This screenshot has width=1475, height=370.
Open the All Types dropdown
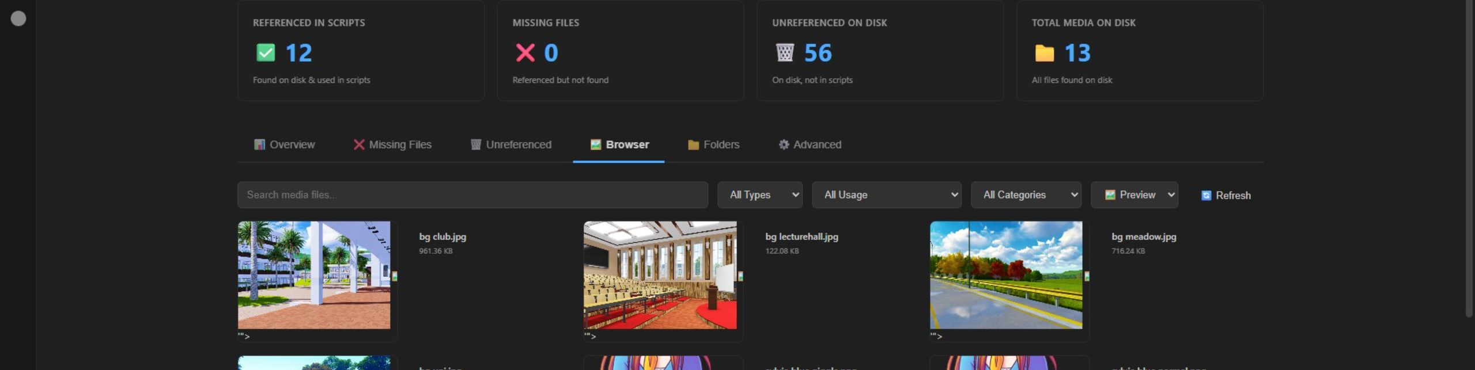[759, 195]
